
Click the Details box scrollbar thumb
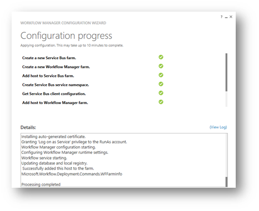click(x=226, y=182)
